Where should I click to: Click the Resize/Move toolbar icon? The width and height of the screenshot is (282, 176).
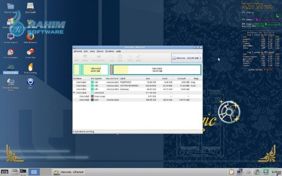click(x=98, y=58)
